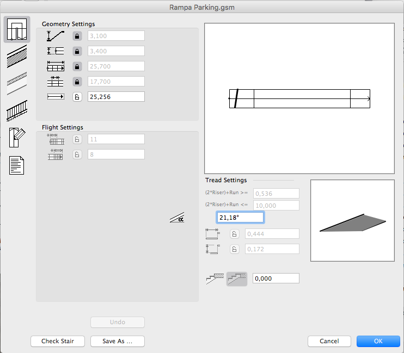404x353 pixels.
Task: Toggle the lock for the 17,700 field
Action: point(77,82)
